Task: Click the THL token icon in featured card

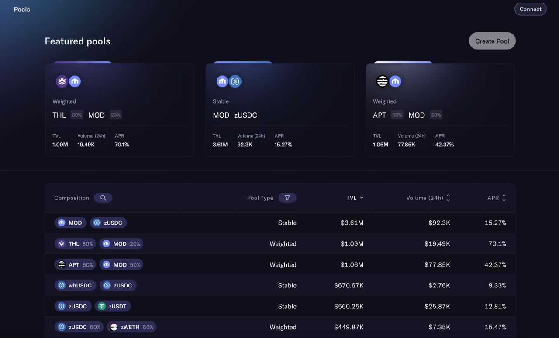Action: [x=62, y=81]
